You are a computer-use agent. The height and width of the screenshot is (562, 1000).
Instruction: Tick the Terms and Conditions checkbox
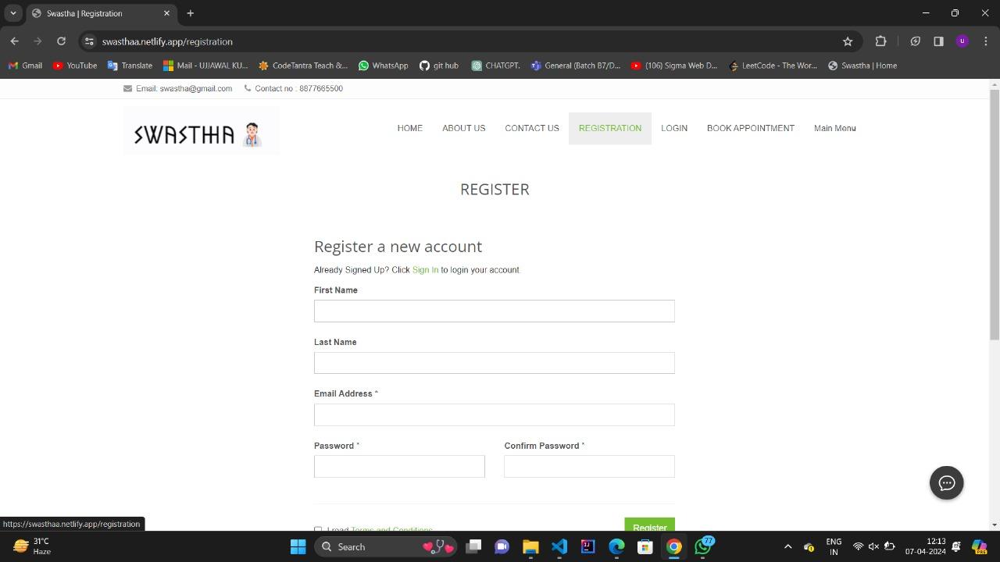click(x=318, y=530)
